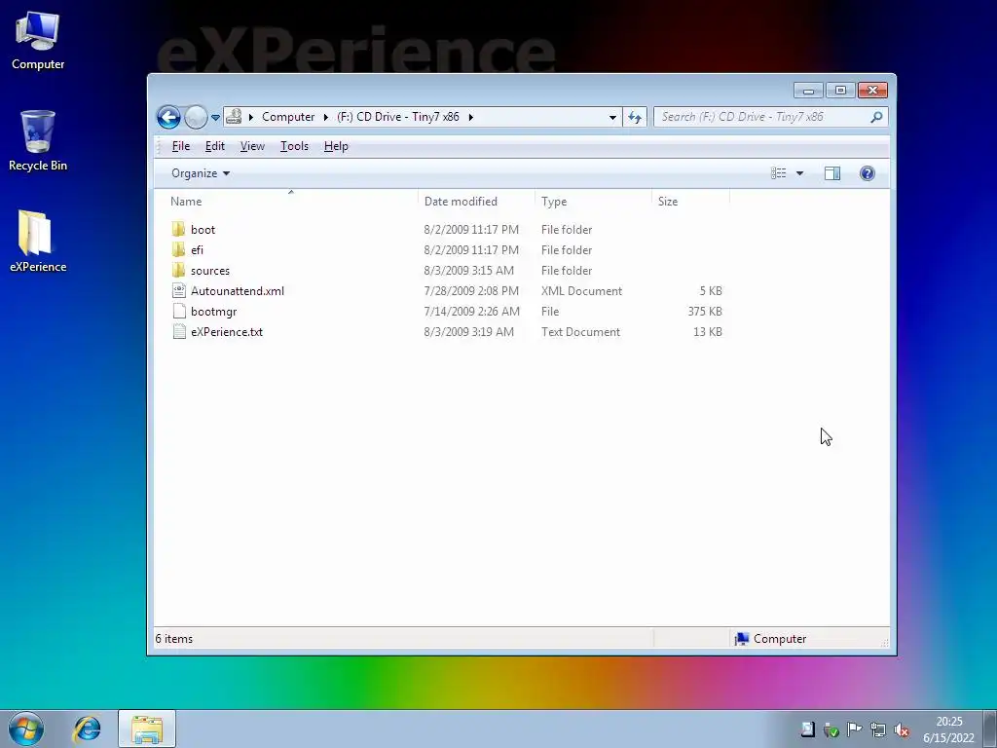Change your view icon button
This screenshot has width=997, height=748.
(778, 173)
